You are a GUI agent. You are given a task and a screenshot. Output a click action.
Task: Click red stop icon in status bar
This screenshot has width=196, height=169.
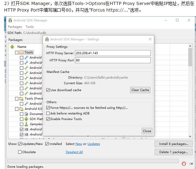click(184, 163)
